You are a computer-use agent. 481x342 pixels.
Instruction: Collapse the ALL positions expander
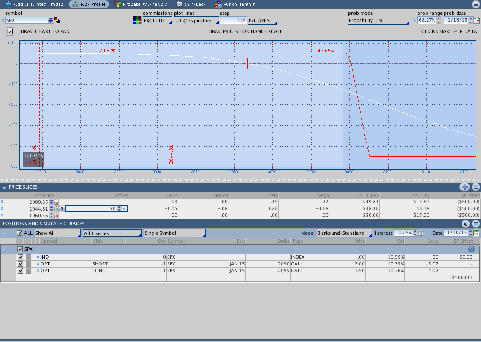4,234
